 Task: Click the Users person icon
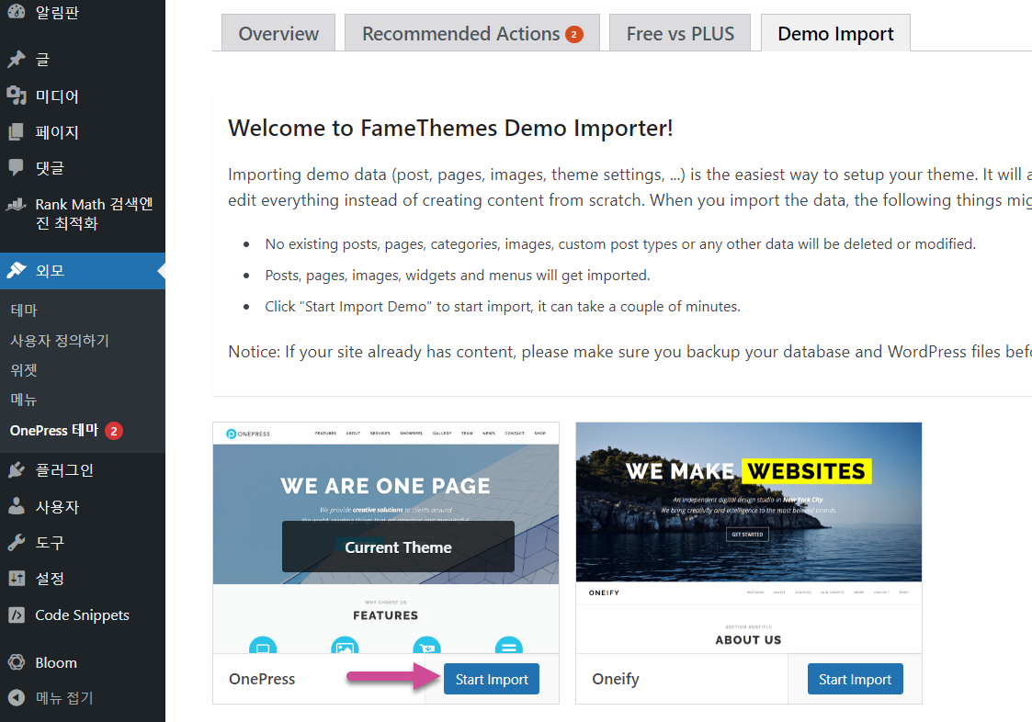(17, 506)
